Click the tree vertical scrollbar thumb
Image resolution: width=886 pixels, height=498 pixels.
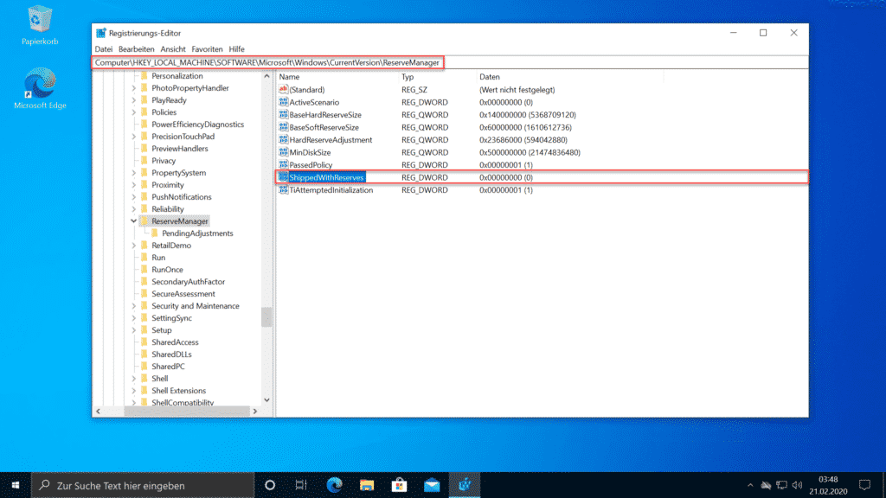pyautogui.click(x=266, y=317)
